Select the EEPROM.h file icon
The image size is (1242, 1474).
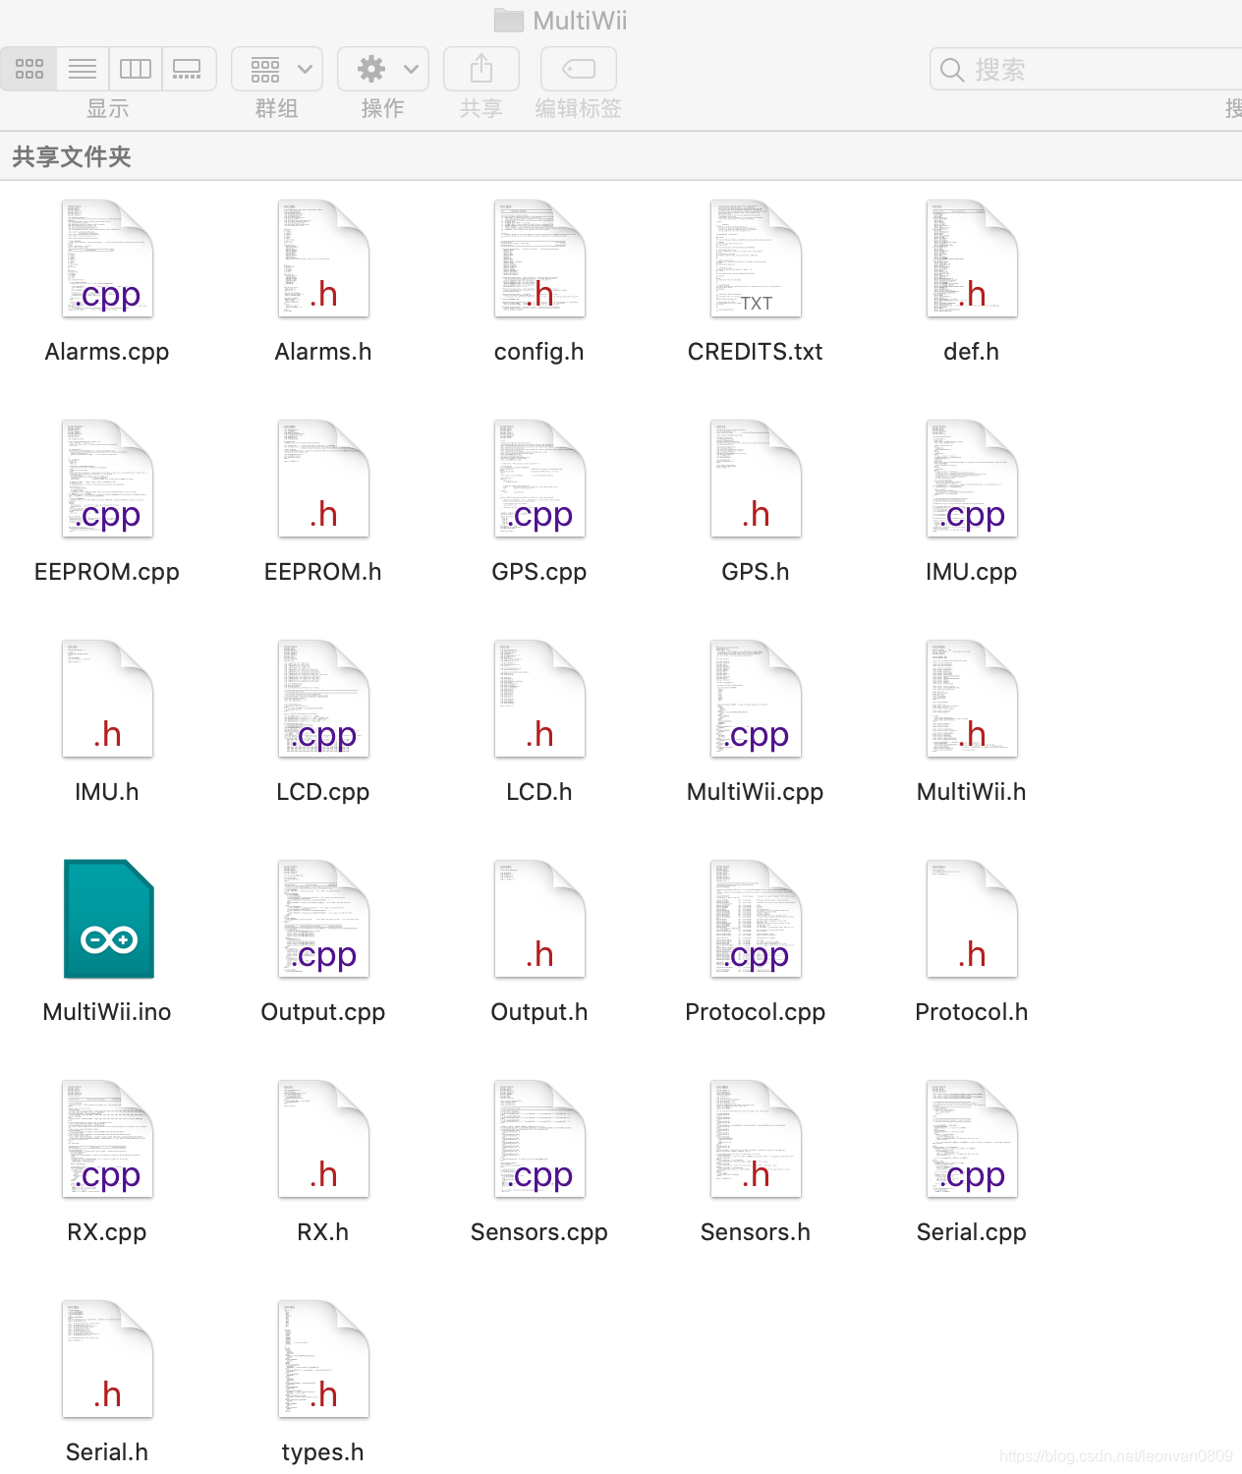pos(324,479)
